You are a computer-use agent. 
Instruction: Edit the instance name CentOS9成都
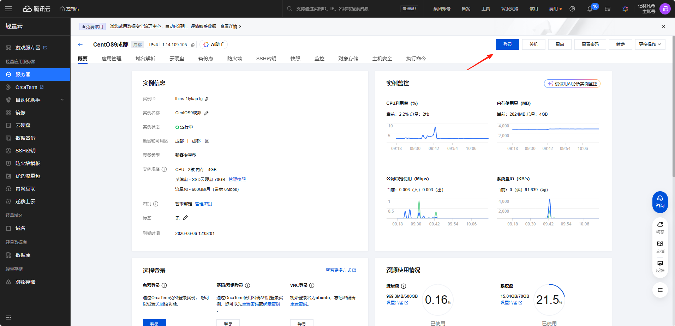tap(206, 113)
